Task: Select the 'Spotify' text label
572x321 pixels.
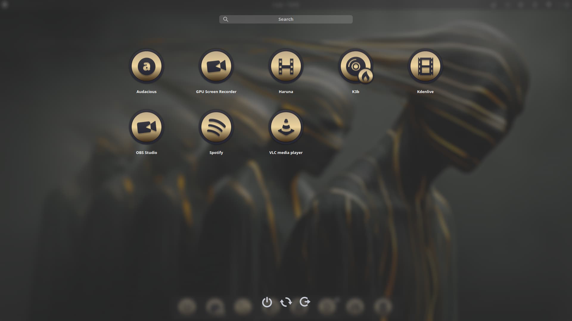Action: (216, 152)
